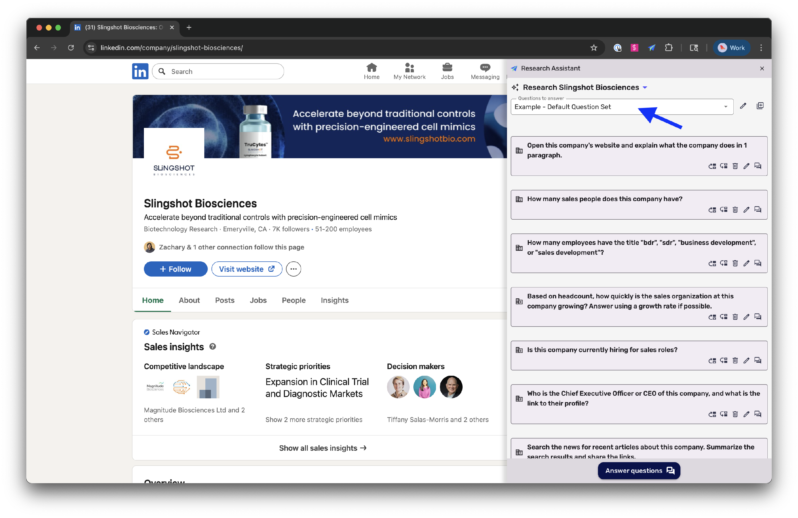Follow Slingshot Biosciences
Image resolution: width=798 pixels, height=518 pixels.
[x=175, y=269]
